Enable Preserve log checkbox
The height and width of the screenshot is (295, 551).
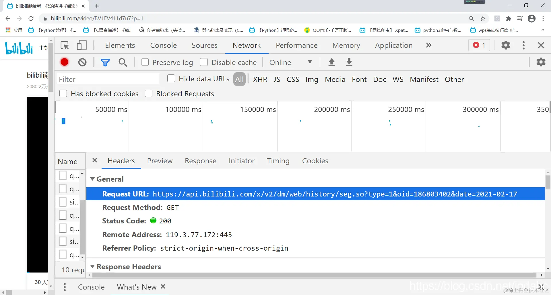point(145,62)
